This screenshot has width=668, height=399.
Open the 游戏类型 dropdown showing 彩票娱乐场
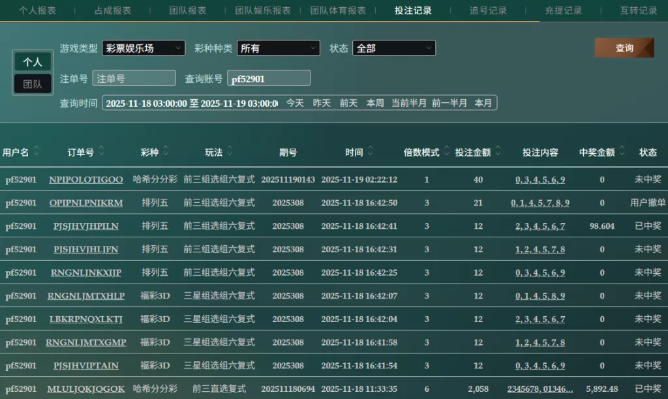pyautogui.click(x=143, y=48)
